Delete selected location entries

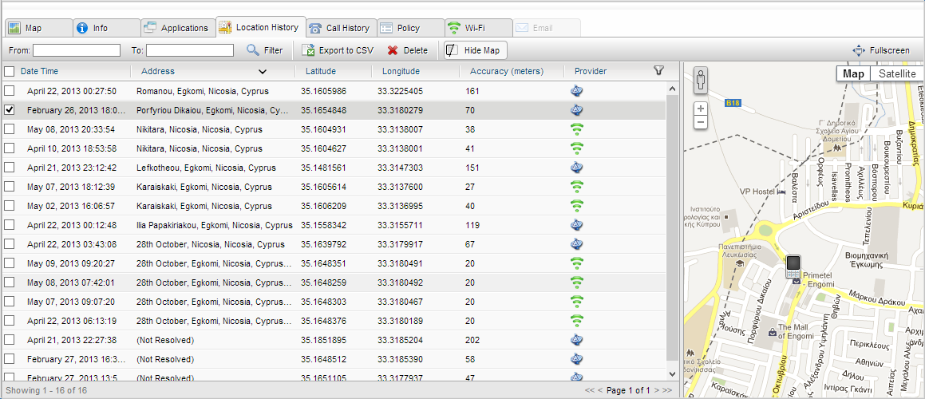pyautogui.click(x=408, y=51)
